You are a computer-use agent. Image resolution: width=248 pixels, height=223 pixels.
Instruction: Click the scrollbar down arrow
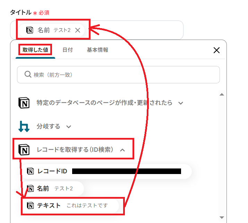[x=222, y=217]
